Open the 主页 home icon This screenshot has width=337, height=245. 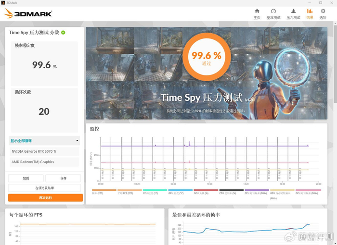[257, 11]
